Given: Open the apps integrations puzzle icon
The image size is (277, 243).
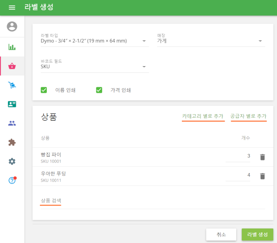Looking at the screenshot, I should [x=12, y=142].
